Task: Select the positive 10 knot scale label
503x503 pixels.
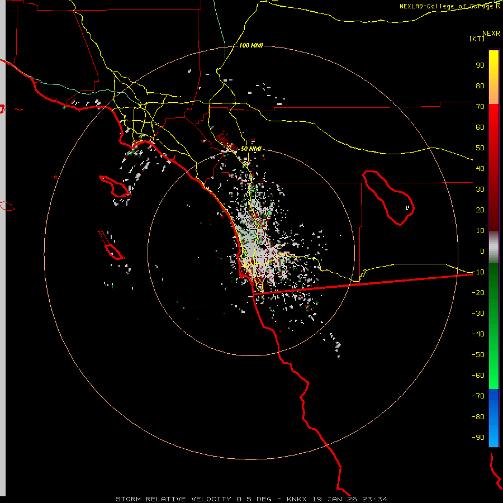Action: (480, 231)
